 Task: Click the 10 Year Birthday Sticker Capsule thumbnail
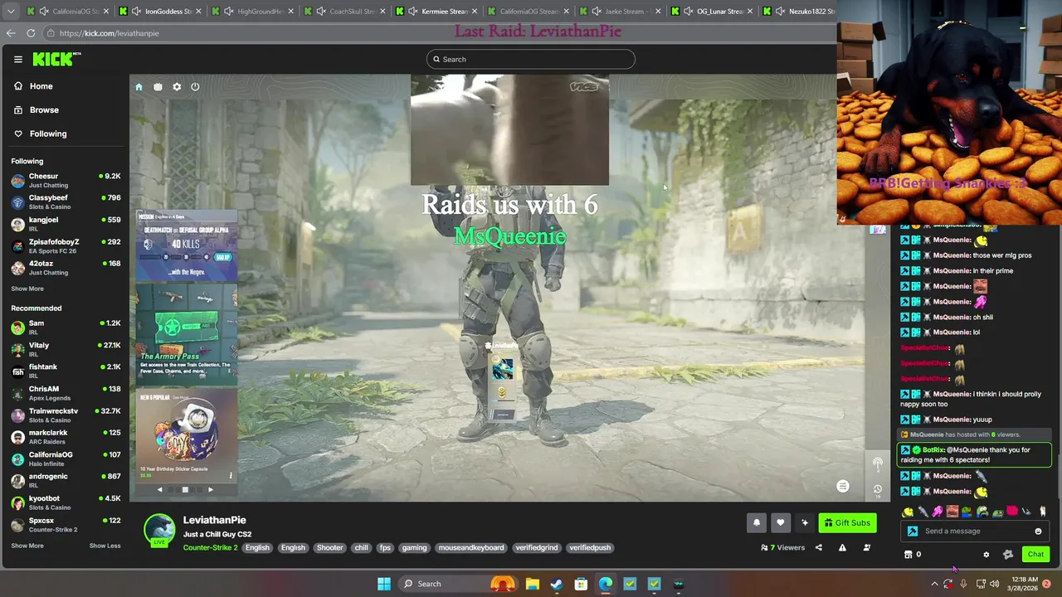point(187,435)
